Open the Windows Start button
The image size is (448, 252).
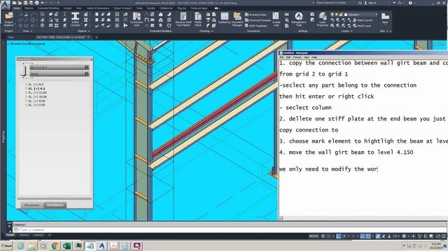[x=6, y=246]
